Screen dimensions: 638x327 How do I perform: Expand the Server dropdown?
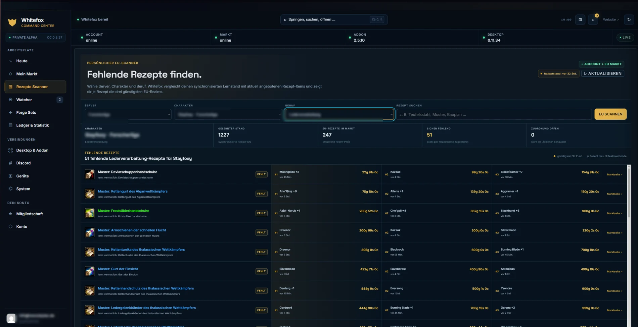[x=128, y=114]
